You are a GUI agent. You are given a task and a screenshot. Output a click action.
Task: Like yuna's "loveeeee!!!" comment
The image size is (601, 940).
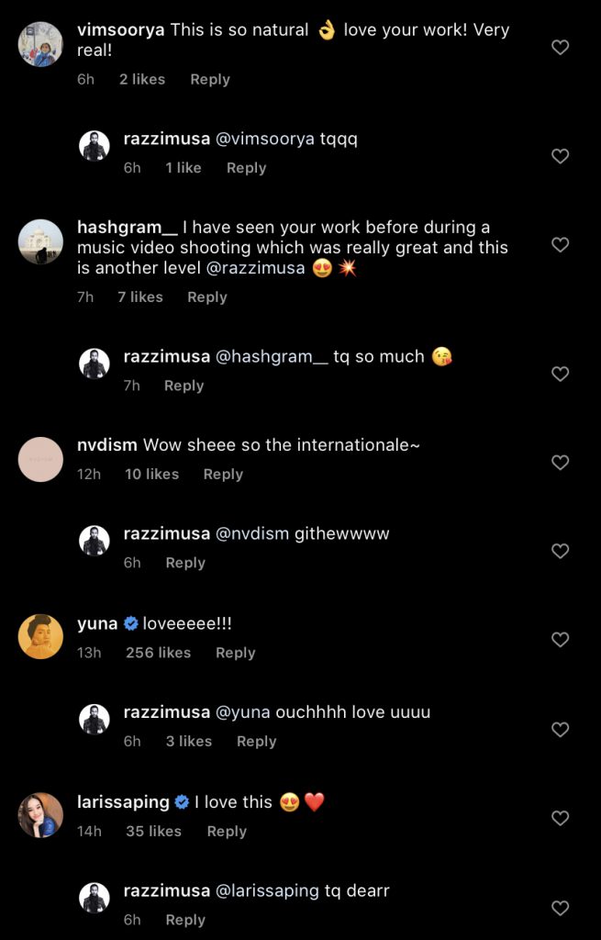[560, 640]
